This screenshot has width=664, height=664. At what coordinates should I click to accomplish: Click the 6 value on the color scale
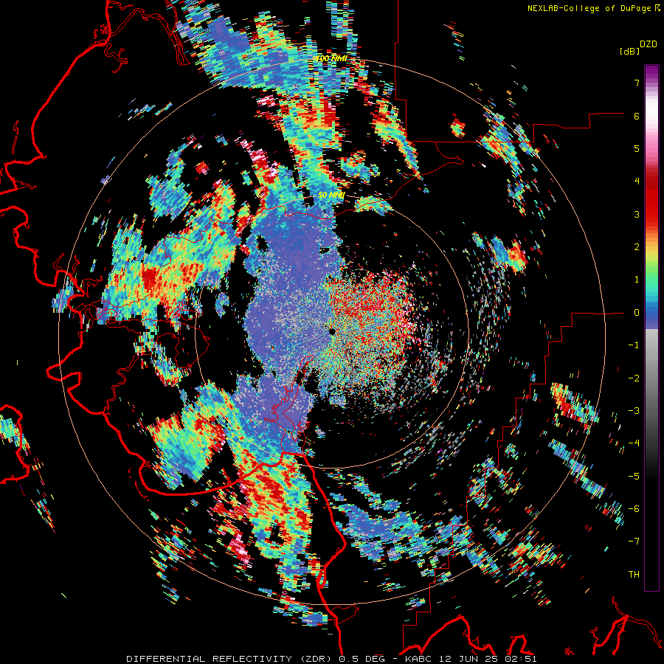(637, 116)
